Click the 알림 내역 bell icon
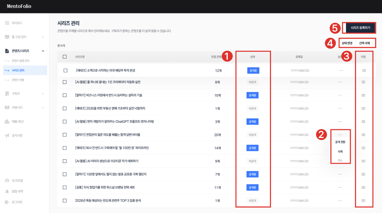Viewport: 382px width, 213px height. click(x=7, y=191)
